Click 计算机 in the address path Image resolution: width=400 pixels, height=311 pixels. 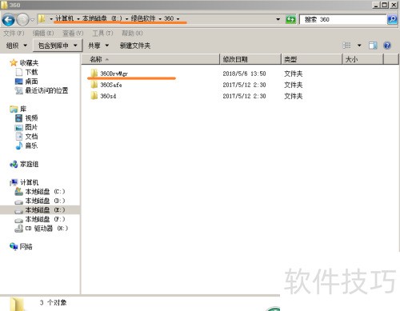click(x=64, y=18)
